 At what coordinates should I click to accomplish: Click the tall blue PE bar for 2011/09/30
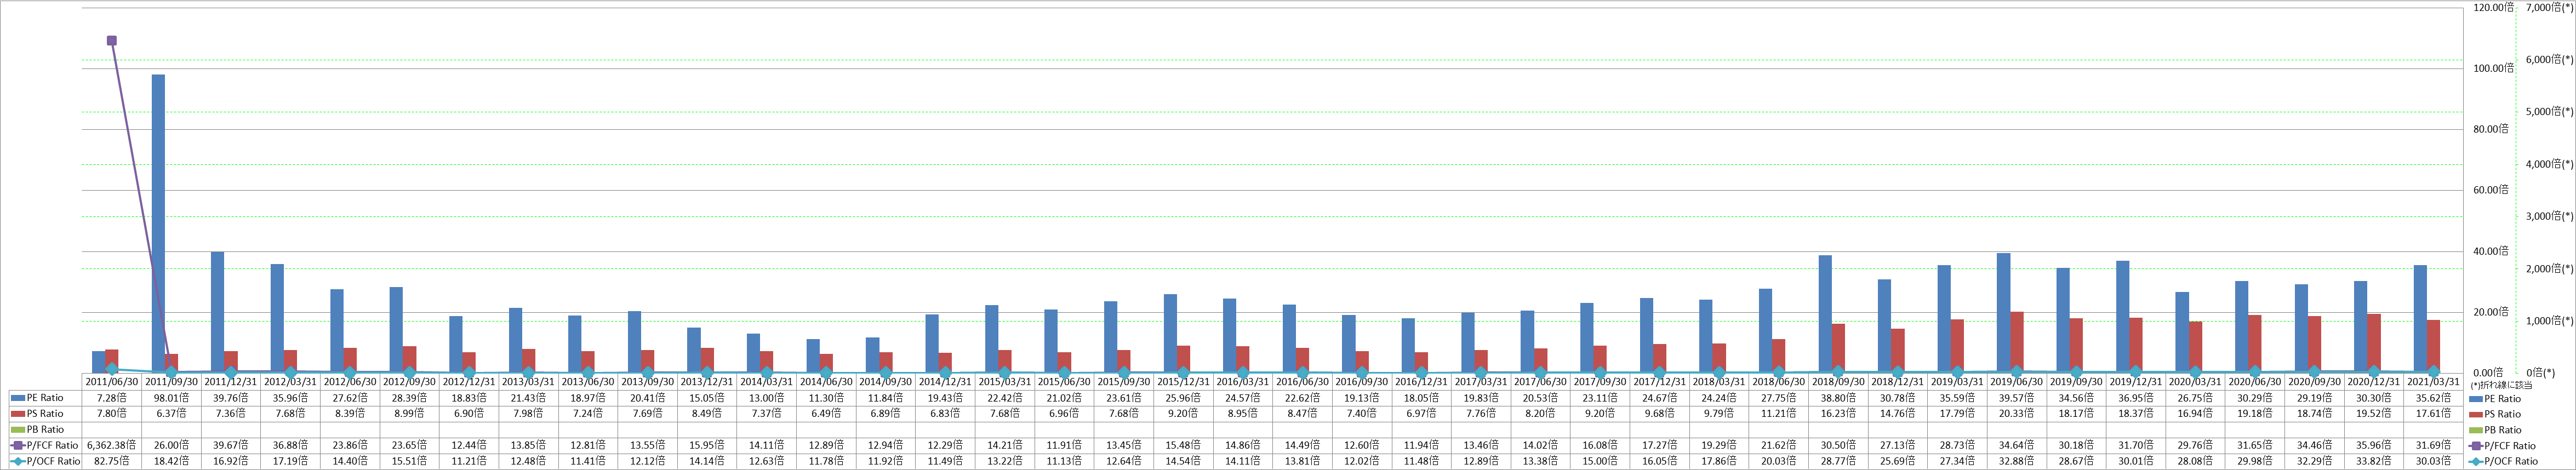(x=158, y=224)
